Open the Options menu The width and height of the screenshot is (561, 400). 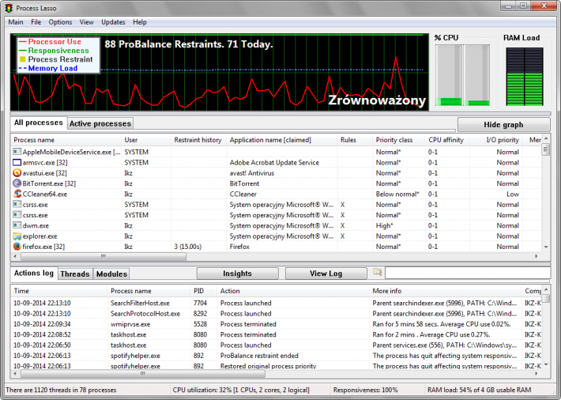[60, 22]
